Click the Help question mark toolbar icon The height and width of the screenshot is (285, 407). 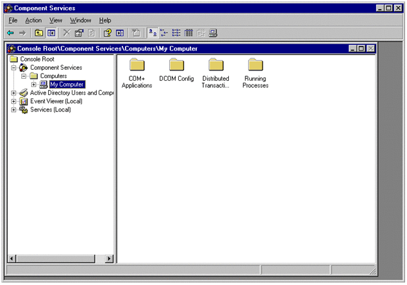coord(107,33)
